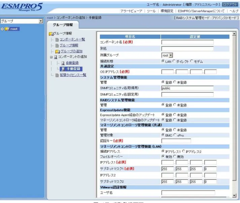Click the SNMPコミュニティ名(取得用) field

pos(187,88)
